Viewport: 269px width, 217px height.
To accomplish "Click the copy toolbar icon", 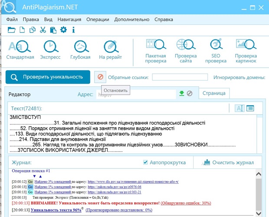I will pos(33,30).
